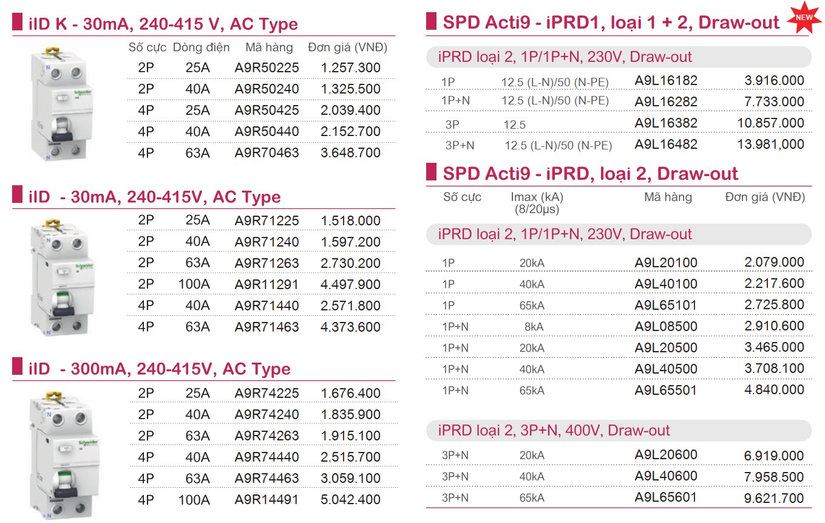Click price 3.648.700
This screenshot has width=825, height=523.
tap(351, 153)
